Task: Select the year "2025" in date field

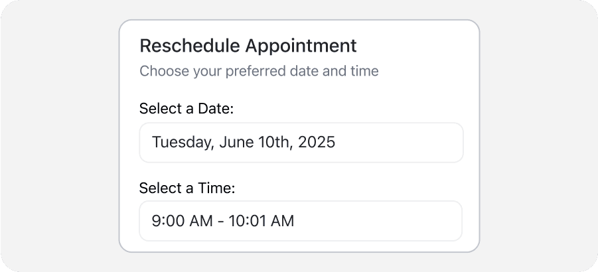Action: (315, 143)
